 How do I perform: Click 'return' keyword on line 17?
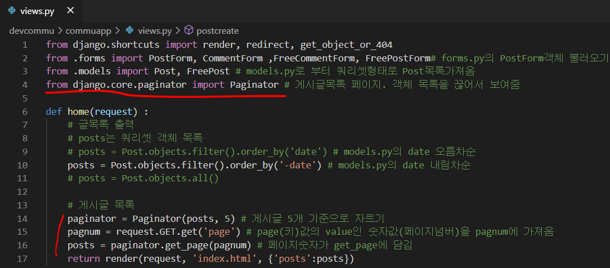pos(84,258)
